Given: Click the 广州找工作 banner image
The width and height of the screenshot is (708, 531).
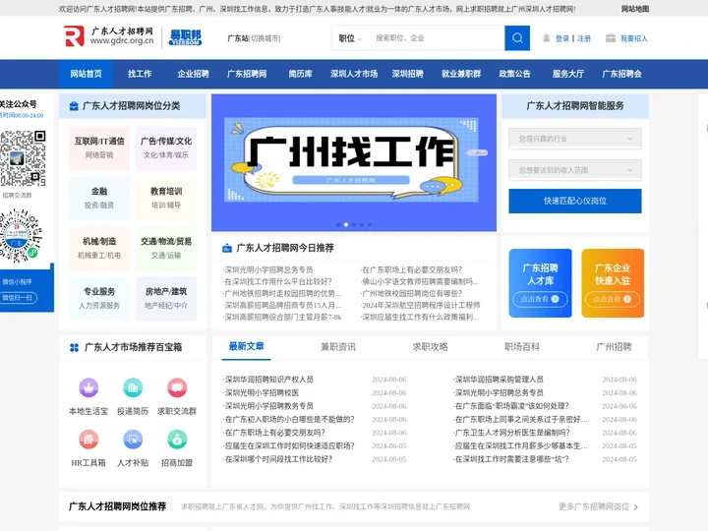Looking at the screenshot, I should [x=354, y=162].
